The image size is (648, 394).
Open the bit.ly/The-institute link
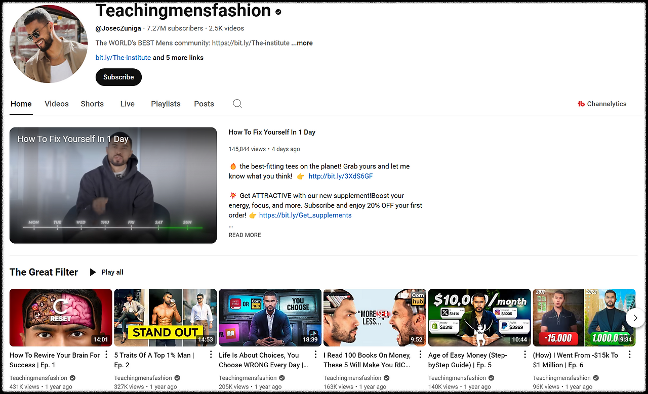123,57
